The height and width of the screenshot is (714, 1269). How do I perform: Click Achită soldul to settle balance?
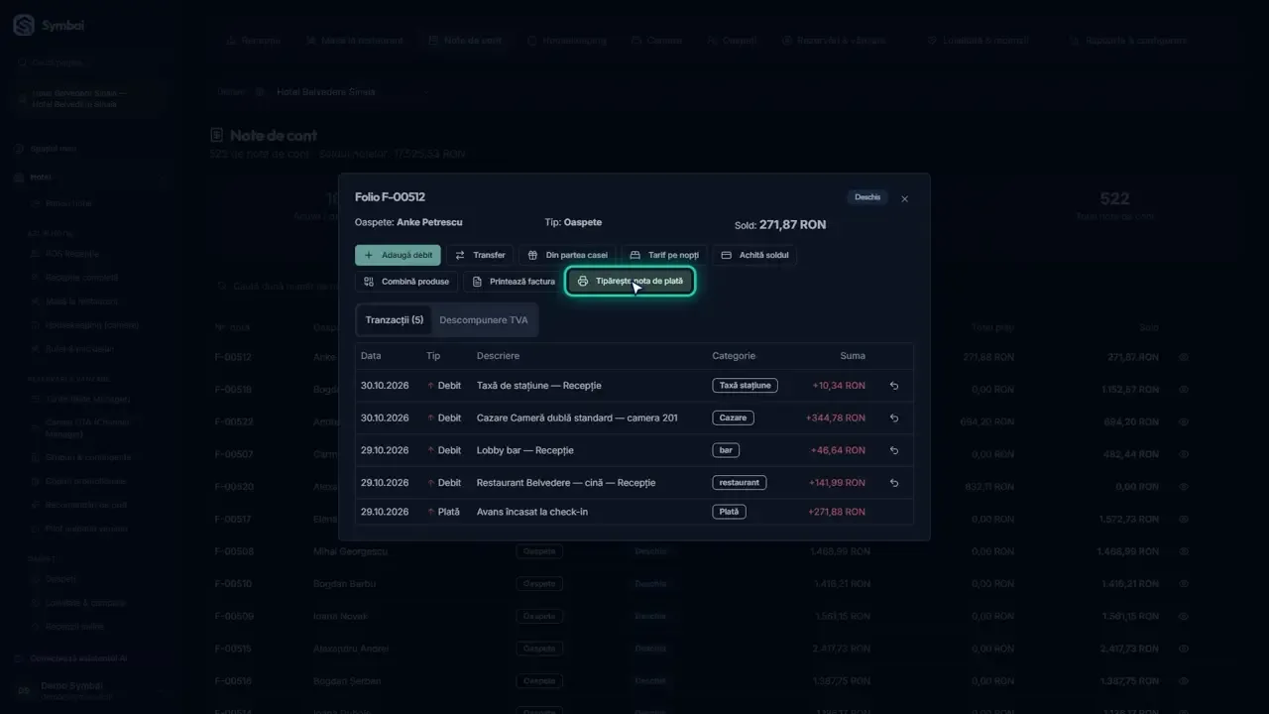(x=754, y=255)
